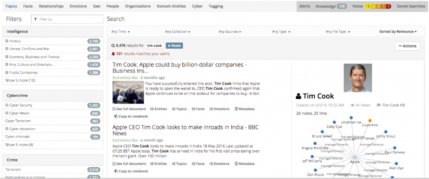Open the Saved Searches tab
This screenshot has height=179, width=429.
pos(410,6)
